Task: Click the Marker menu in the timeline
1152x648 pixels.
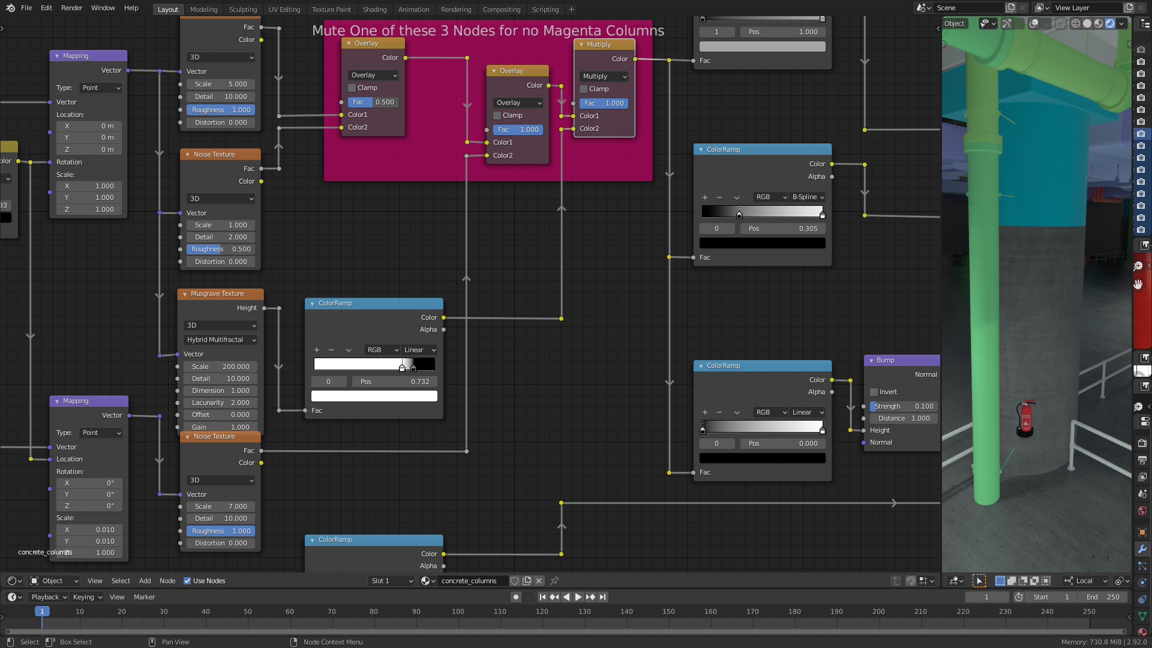Action: 144,597
